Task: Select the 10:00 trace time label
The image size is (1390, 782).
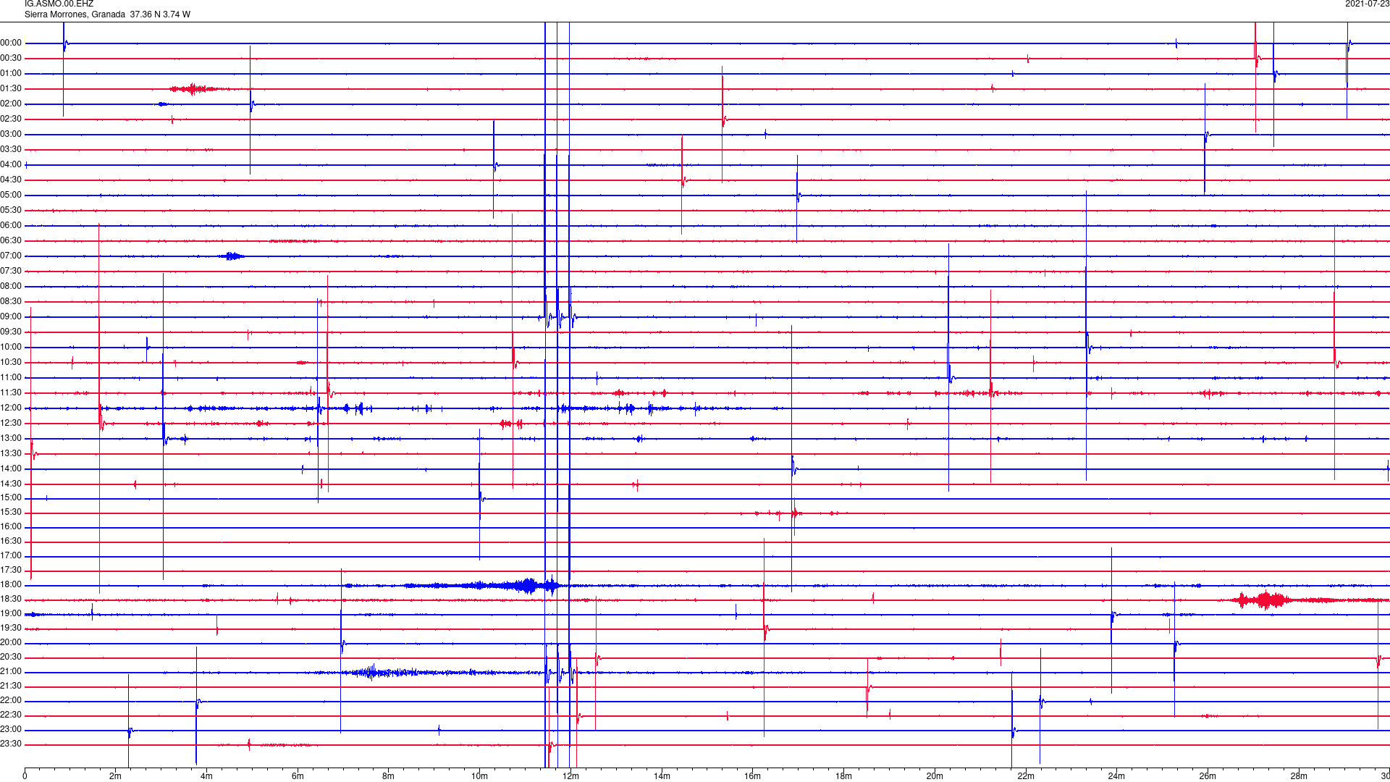Action: click(x=11, y=348)
